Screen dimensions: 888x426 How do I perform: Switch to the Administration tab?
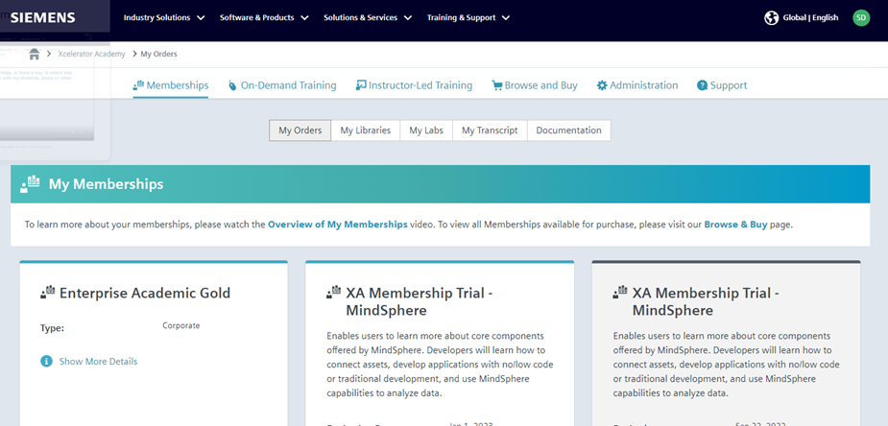coord(637,85)
